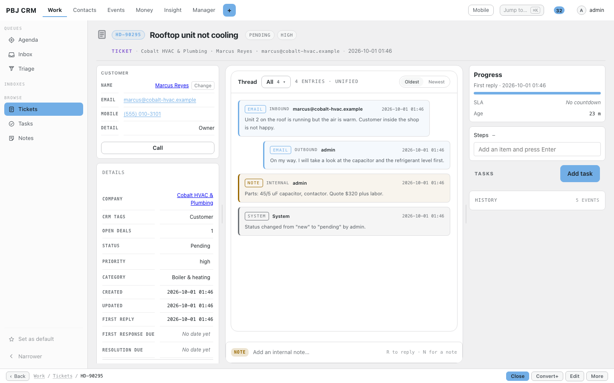Open the 32 notifications badge
614x383 pixels.
(x=559, y=10)
